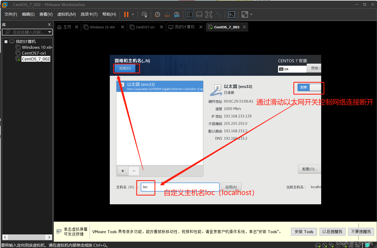Open the pause/power options dropdown arrow
Viewport: 377px width, 248px height.
tap(133, 15)
